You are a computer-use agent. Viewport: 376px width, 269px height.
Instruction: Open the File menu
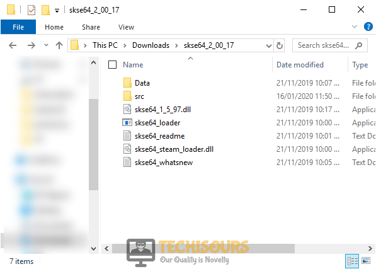(x=18, y=27)
